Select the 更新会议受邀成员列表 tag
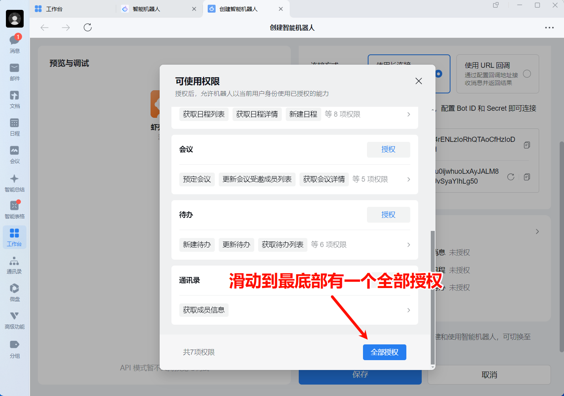Screen dimensions: 564x396 click(x=257, y=179)
